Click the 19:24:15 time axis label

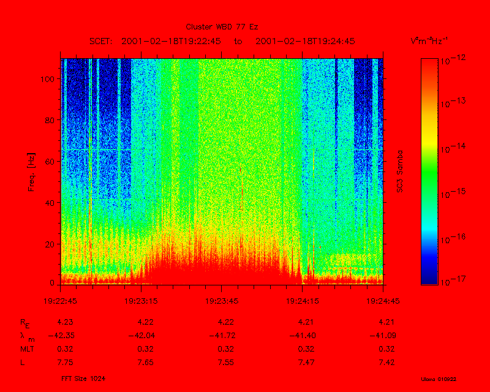(x=302, y=301)
